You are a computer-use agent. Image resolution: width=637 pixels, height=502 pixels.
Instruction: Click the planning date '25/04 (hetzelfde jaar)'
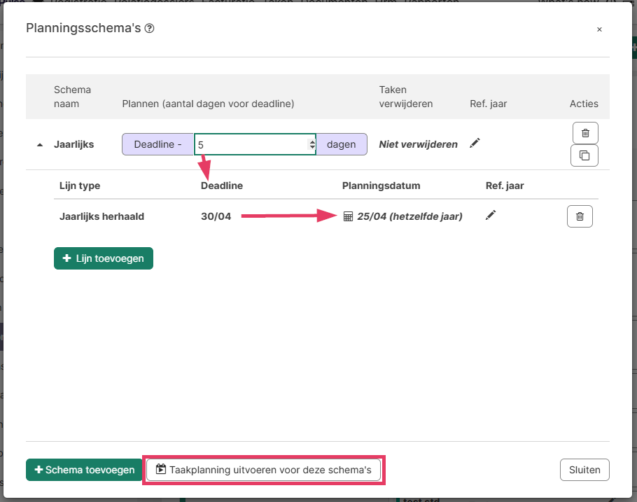click(409, 216)
